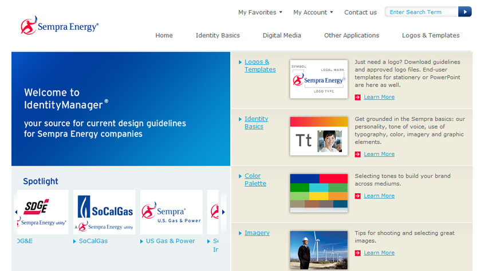Click the SDGE logo spotlight card

click(42, 212)
